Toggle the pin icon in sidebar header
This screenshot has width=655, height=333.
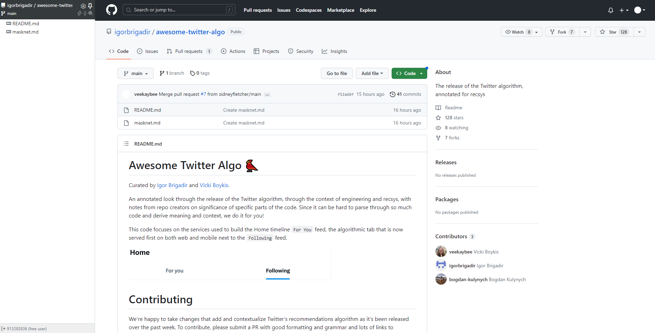(90, 6)
